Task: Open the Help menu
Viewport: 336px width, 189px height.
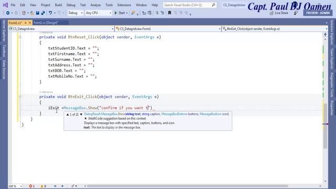Action: (154, 5)
